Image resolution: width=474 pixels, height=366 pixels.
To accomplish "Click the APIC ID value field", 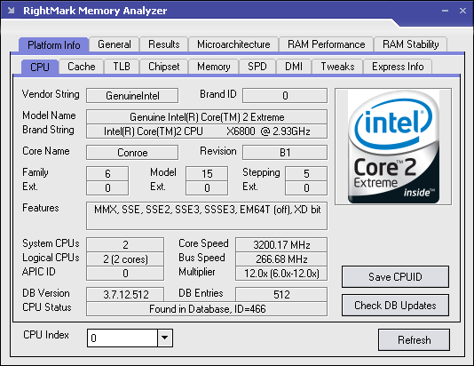I will click(x=125, y=274).
